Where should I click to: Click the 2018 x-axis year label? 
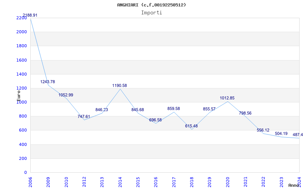click(192, 182)
